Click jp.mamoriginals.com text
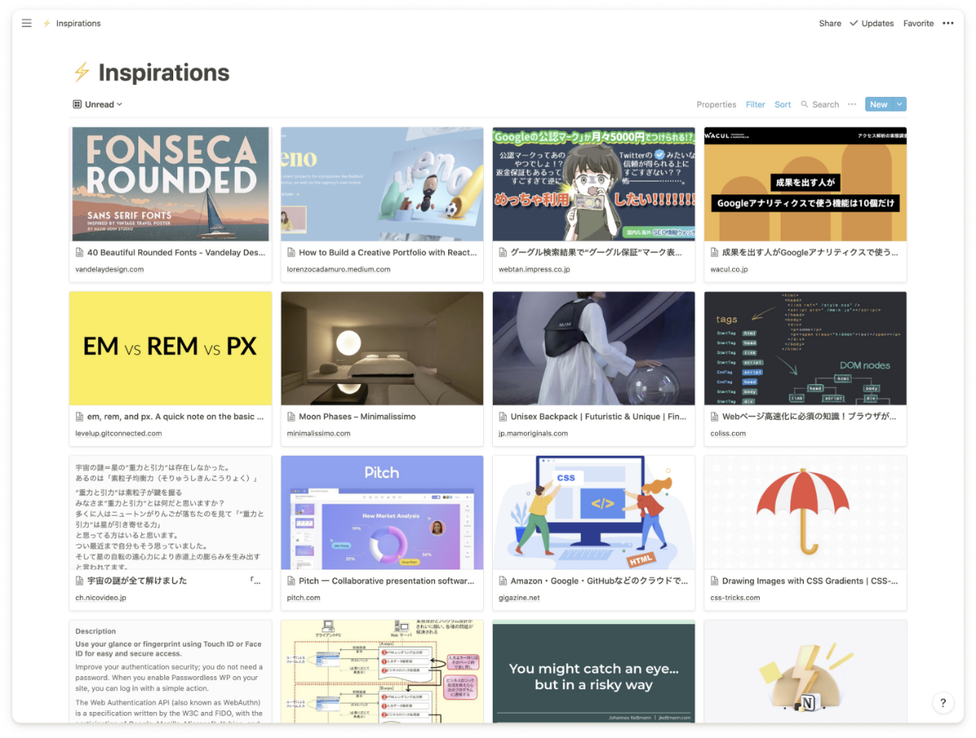 (x=534, y=434)
